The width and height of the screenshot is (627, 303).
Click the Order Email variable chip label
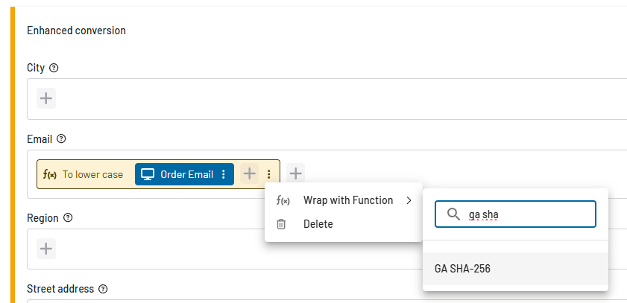click(x=186, y=174)
